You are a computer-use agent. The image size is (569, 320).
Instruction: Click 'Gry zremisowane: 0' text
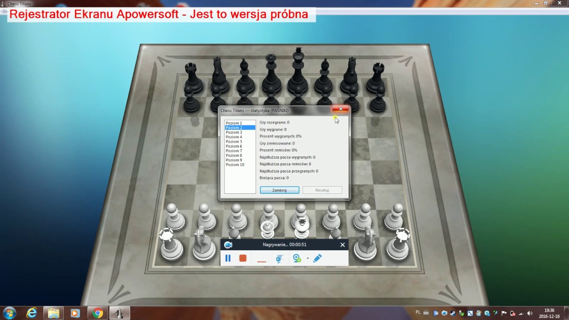(277, 144)
